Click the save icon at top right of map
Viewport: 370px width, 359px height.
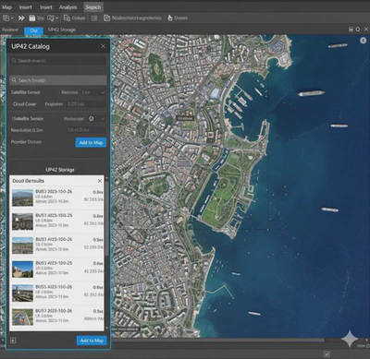pyautogui.click(x=351, y=30)
